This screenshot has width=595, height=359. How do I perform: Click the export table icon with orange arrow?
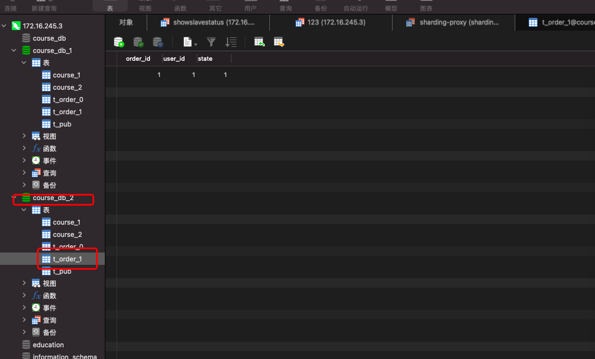coord(279,42)
